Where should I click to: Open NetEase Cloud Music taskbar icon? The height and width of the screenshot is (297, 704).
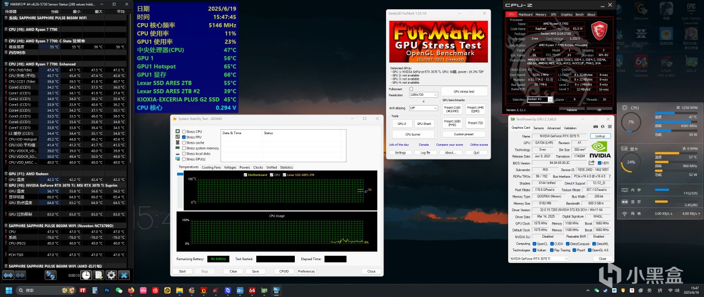coord(155,290)
